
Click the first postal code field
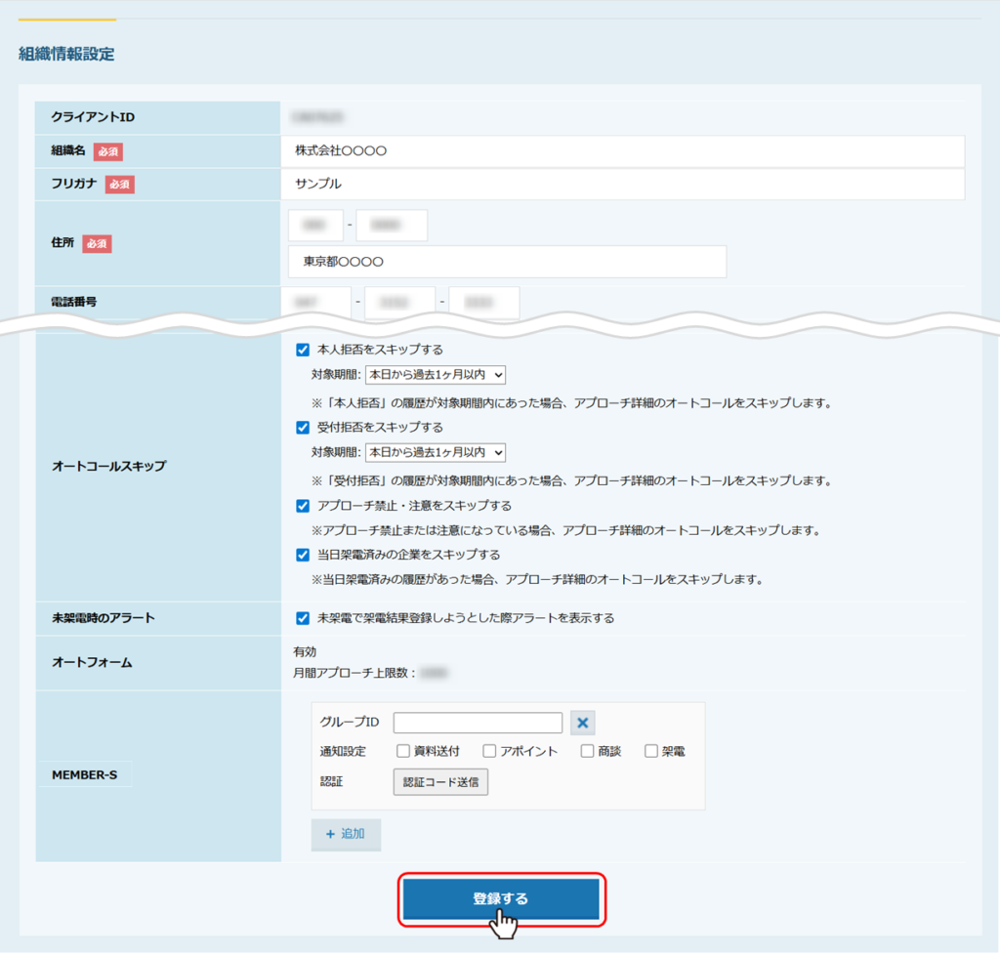coord(315,226)
